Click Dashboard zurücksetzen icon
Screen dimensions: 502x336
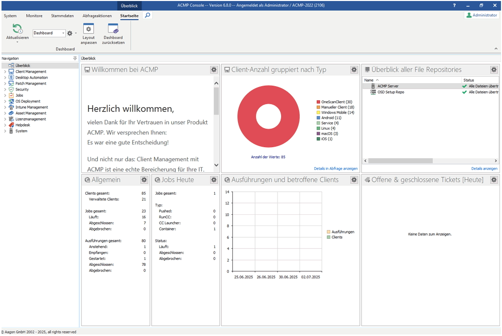(113, 29)
